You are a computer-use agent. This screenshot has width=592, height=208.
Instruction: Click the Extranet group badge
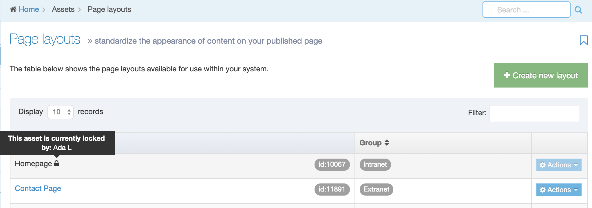pos(376,189)
